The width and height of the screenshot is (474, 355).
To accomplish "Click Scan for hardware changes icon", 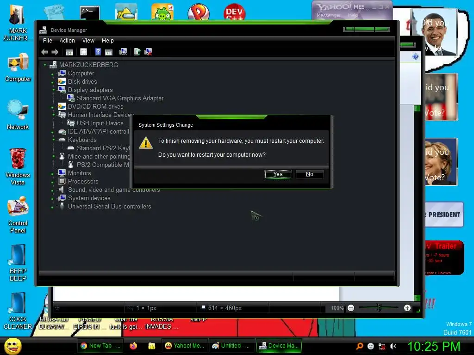I will 123,52.
